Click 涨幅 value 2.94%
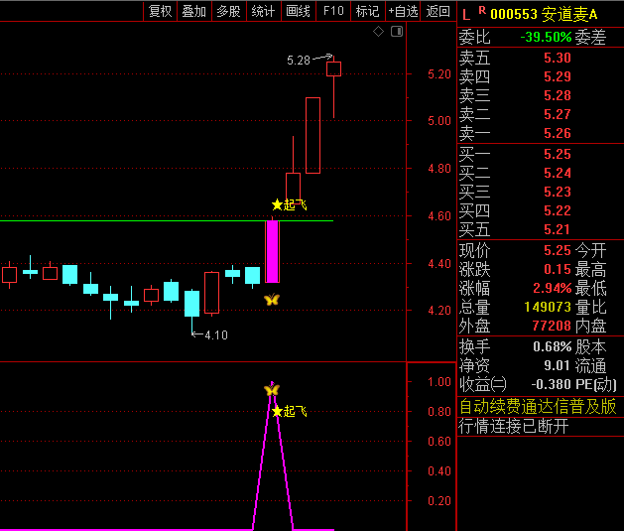This screenshot has height=531, width=624. tap(553, 288)
